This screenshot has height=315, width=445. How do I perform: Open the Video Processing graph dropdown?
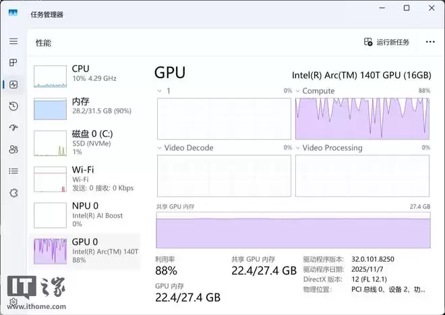point(298,148)
